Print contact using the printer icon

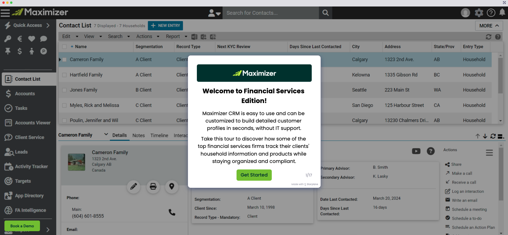pyautogui.click(x=153, y=187)
